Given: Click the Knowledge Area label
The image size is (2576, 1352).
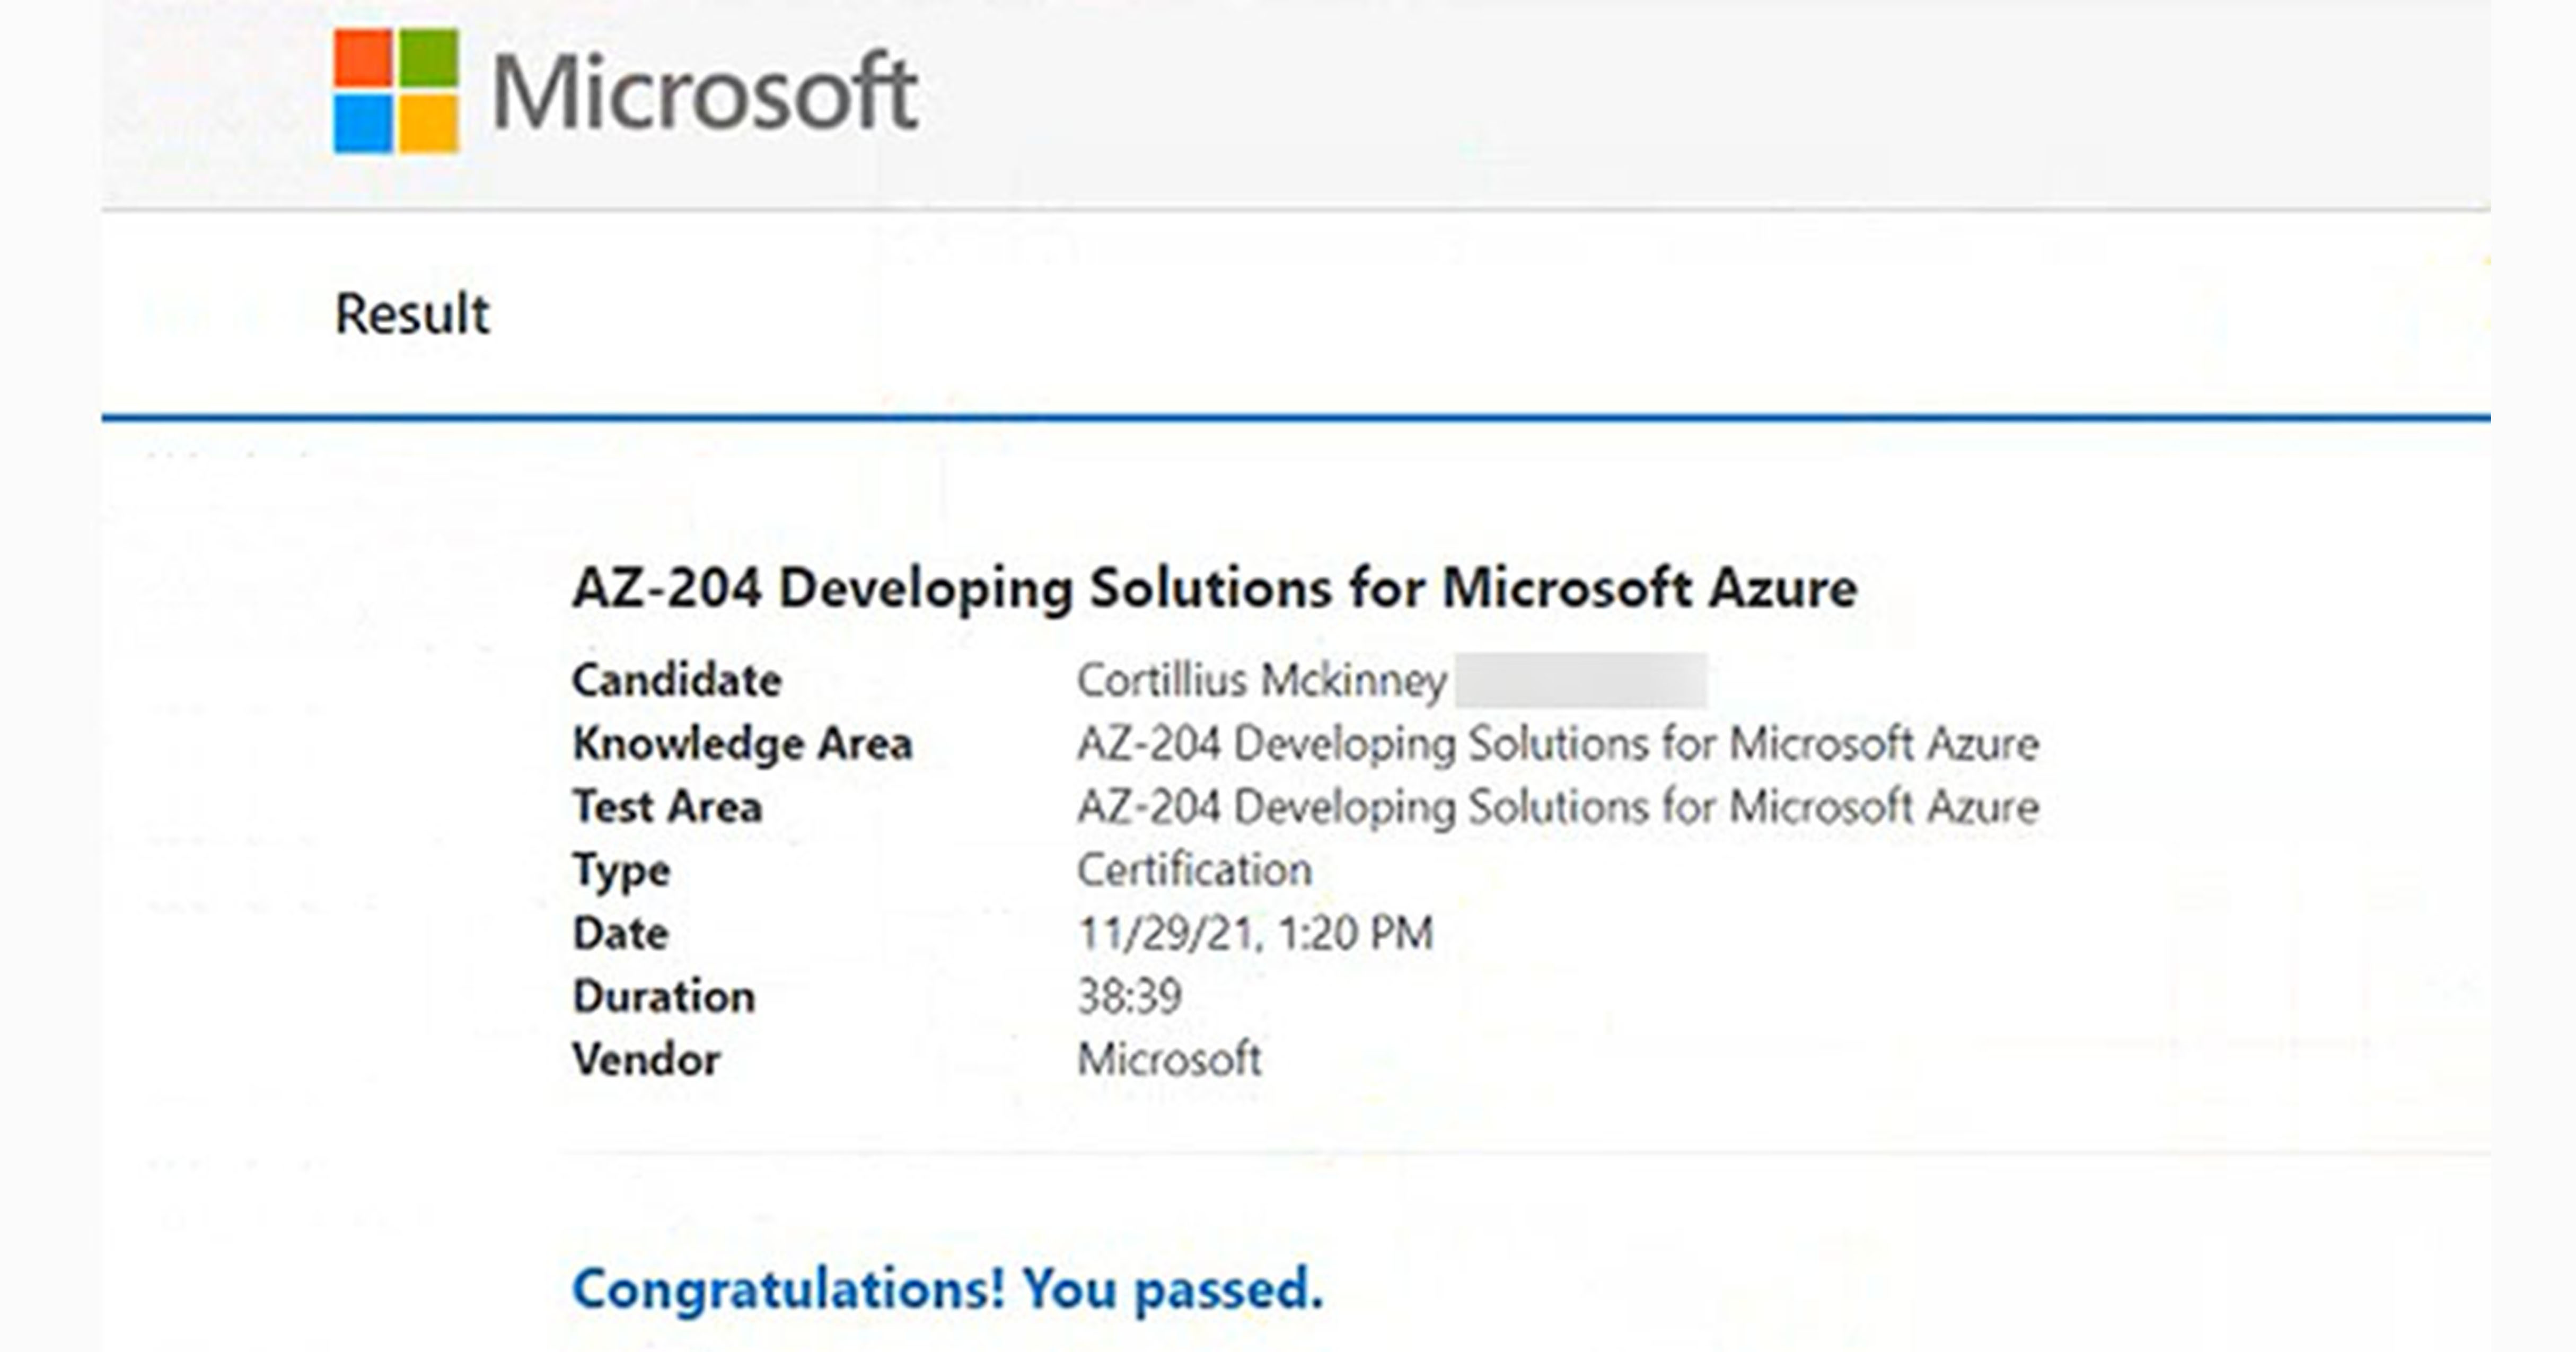Looking at the screenshot, I should click(742, 744).
